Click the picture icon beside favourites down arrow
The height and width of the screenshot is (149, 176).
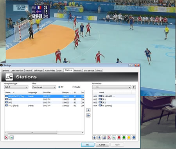[x=104, y=137]
